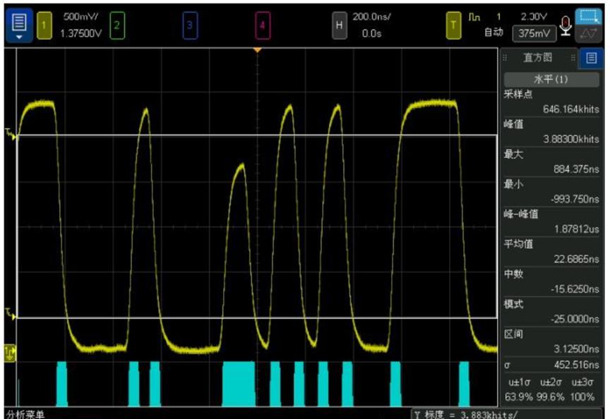610x419 pixels.
Task: Select the 水平 (1) histogram button
Action: pos(551,79)
